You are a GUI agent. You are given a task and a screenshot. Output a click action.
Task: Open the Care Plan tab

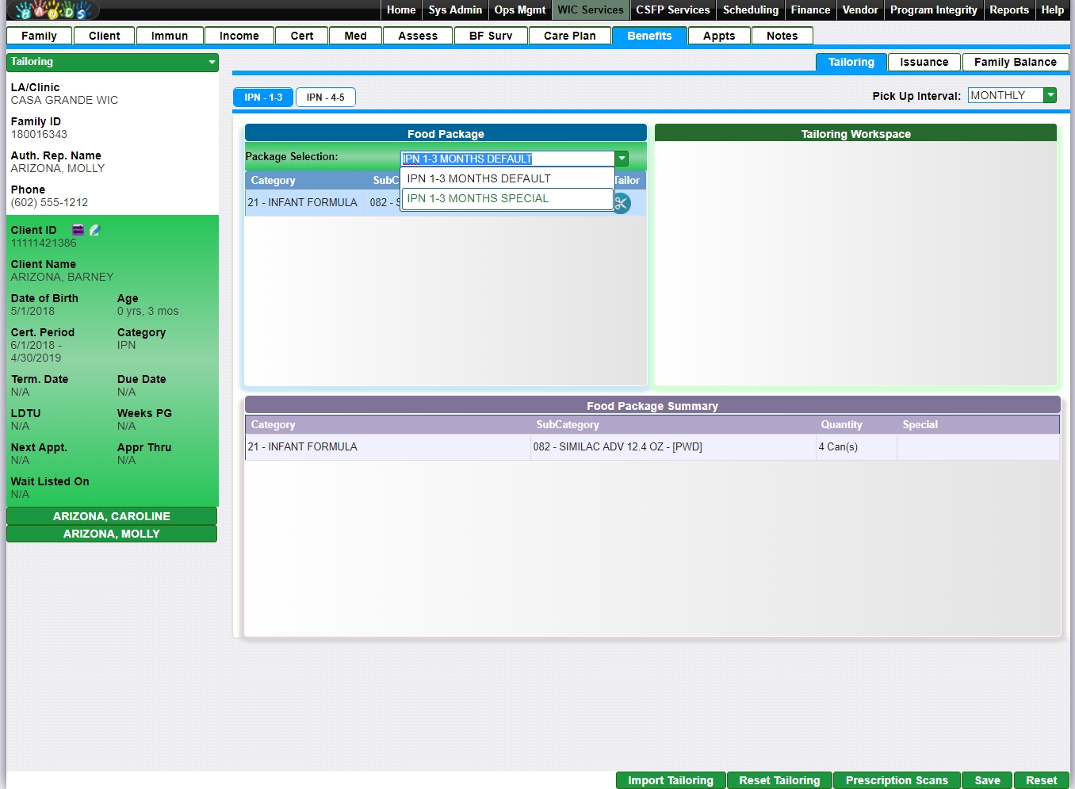(569, 36)
